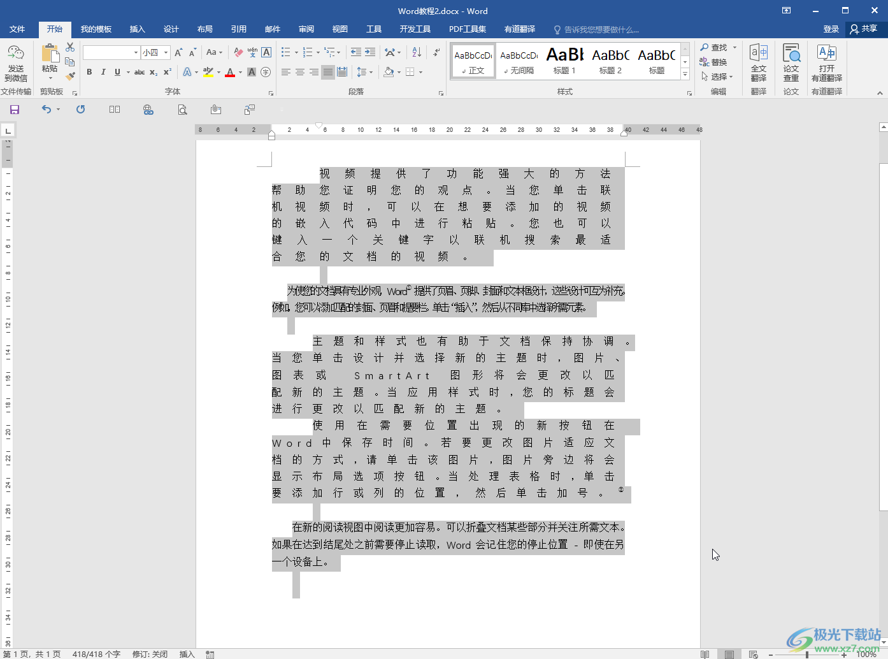Apply the 标题 1 heading style
Viewport: 888px width, 659px height.
pyautogui.click(x=564, y=61)
